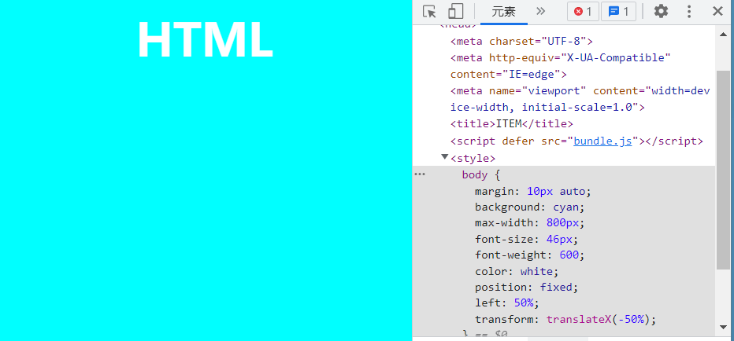The width and height of the screenshot is (734, 341).
Task: Activate the inspect element picker tool
Action: pyautogui.click(x=429, y=11)
